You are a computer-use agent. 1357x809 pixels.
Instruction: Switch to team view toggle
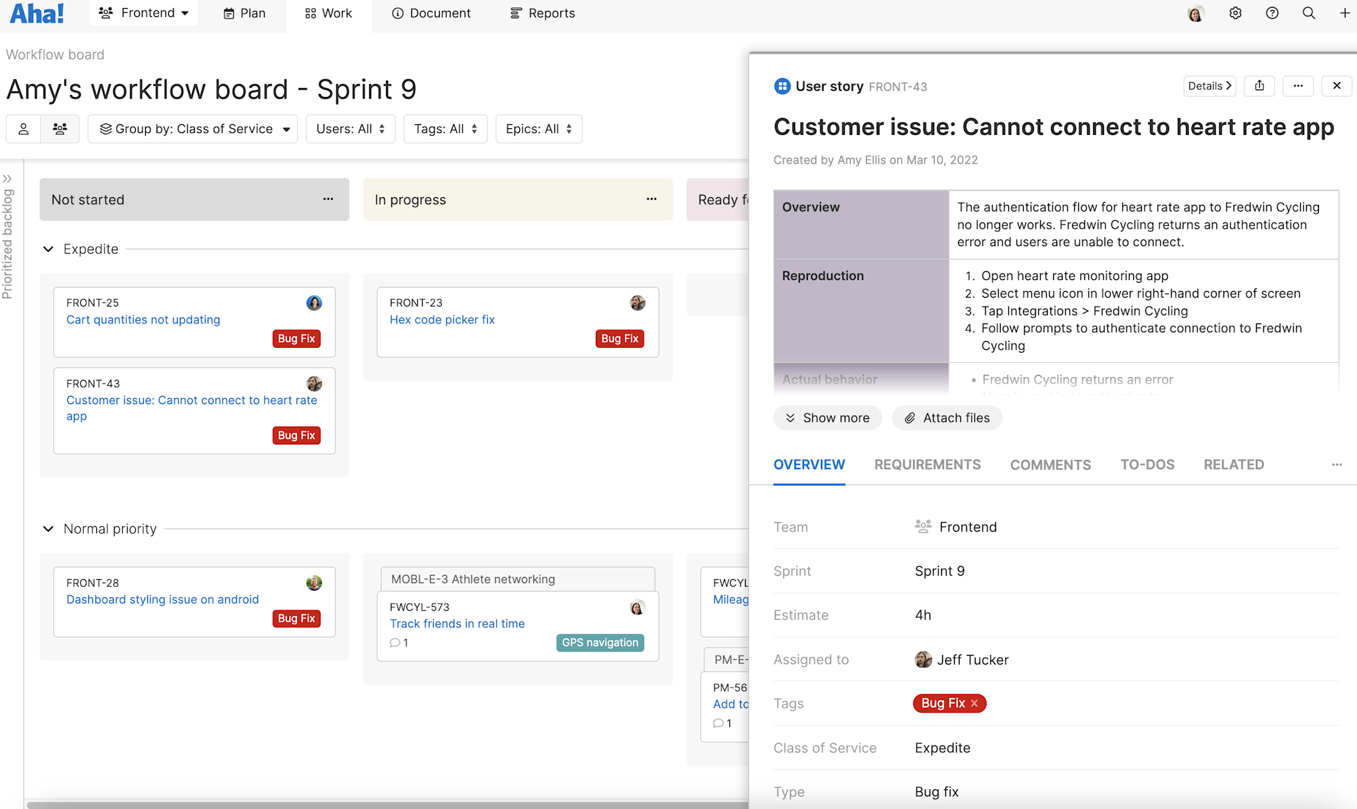click(60, 129)
